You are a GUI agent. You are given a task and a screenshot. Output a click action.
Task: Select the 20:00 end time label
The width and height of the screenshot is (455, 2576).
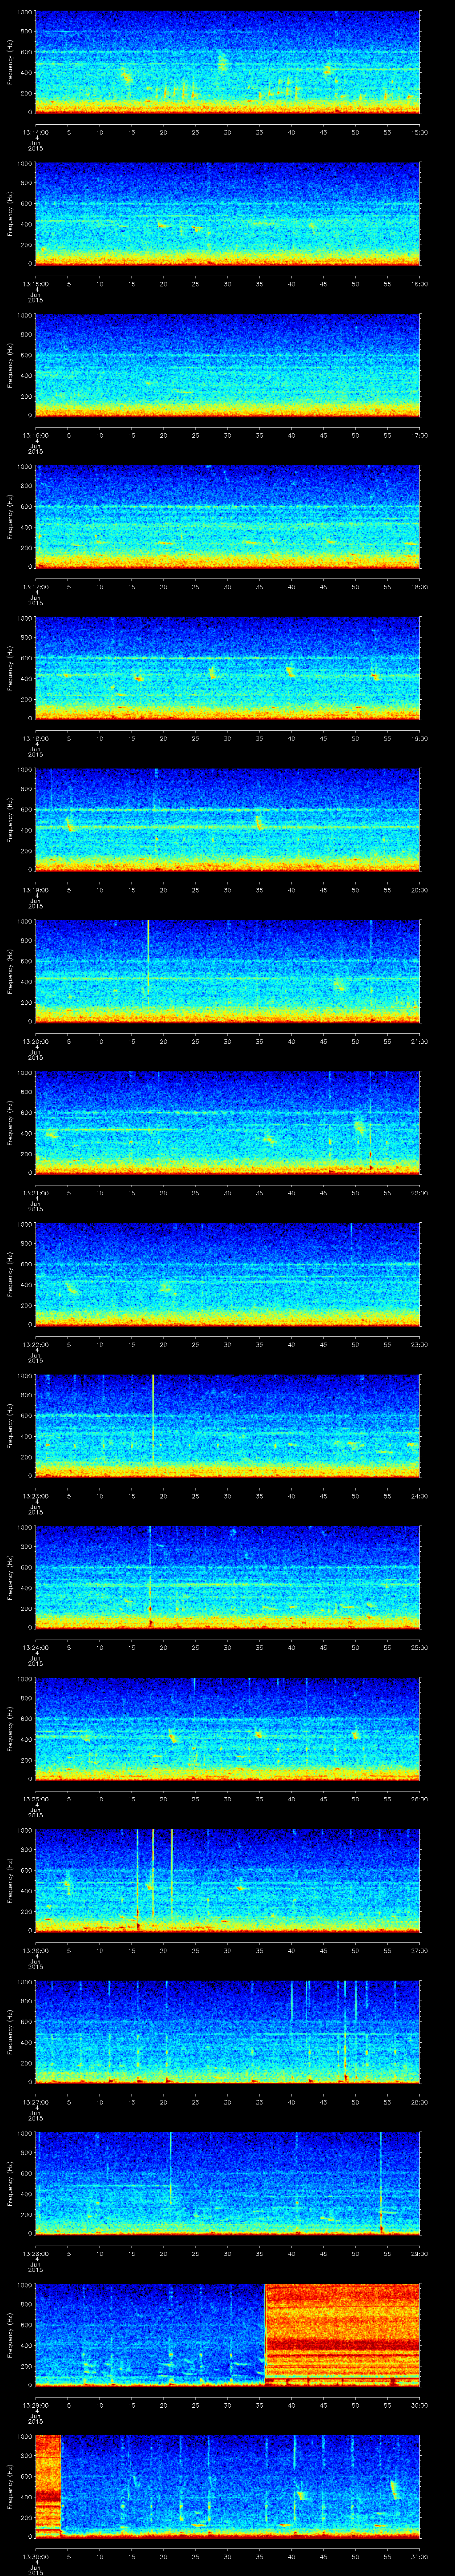419,890
